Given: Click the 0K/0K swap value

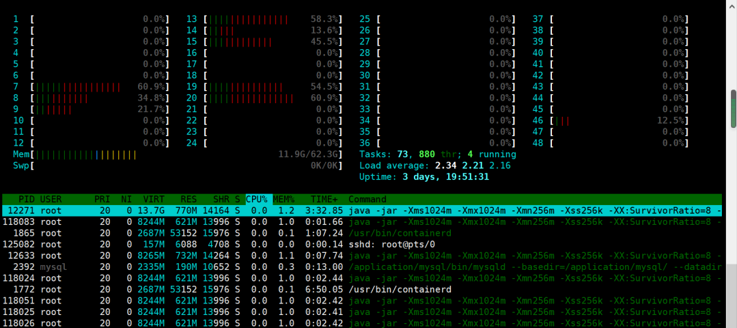Looking at the screenshot, I should pyautogui.click(x=325, y=165).
